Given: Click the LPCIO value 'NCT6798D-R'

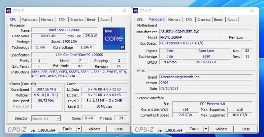Looking at the screenshot, I should [x=206, y=62].
